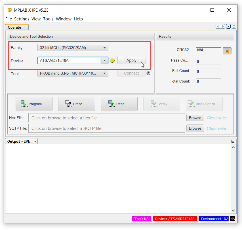Close the Output - IPE tab
Image resolution: width=242 pixels, height=230 pixels.
coord(35,141)
